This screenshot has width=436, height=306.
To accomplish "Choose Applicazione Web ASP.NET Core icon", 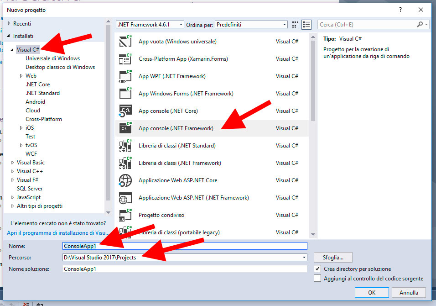I will [125, 180].
